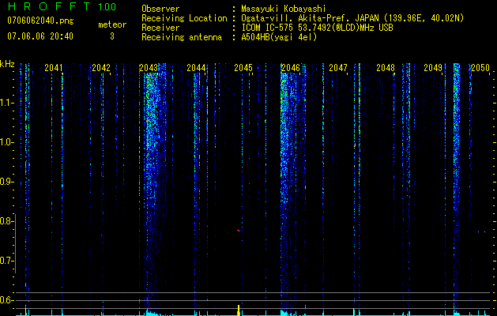Select the antenna value A504HB(yagi 4el)
This screenshot has height=316, width=497.
(279, 37)
